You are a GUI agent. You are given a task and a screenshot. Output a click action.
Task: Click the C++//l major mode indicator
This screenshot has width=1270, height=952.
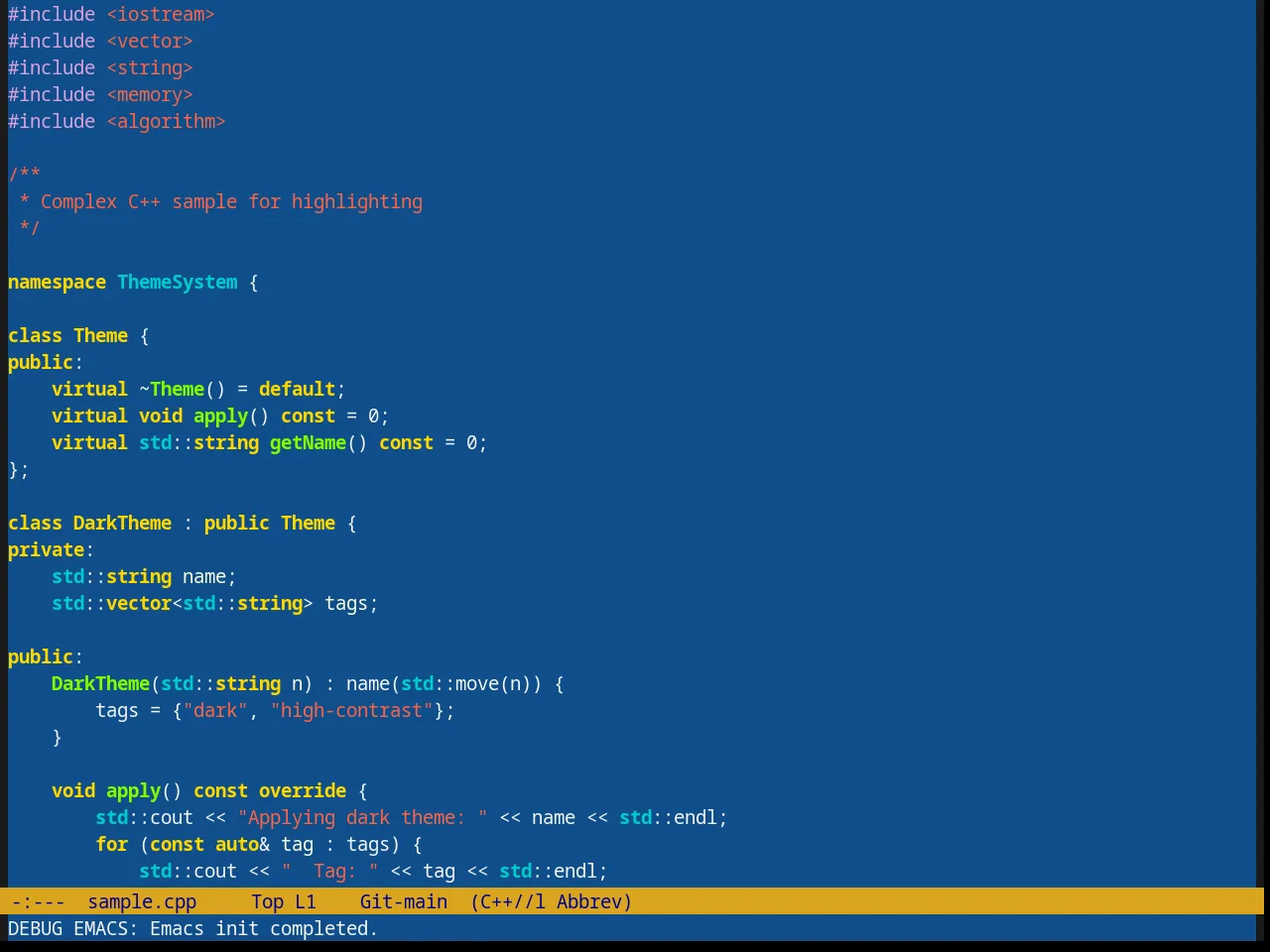pyautogui.click(x=508, y=901)
